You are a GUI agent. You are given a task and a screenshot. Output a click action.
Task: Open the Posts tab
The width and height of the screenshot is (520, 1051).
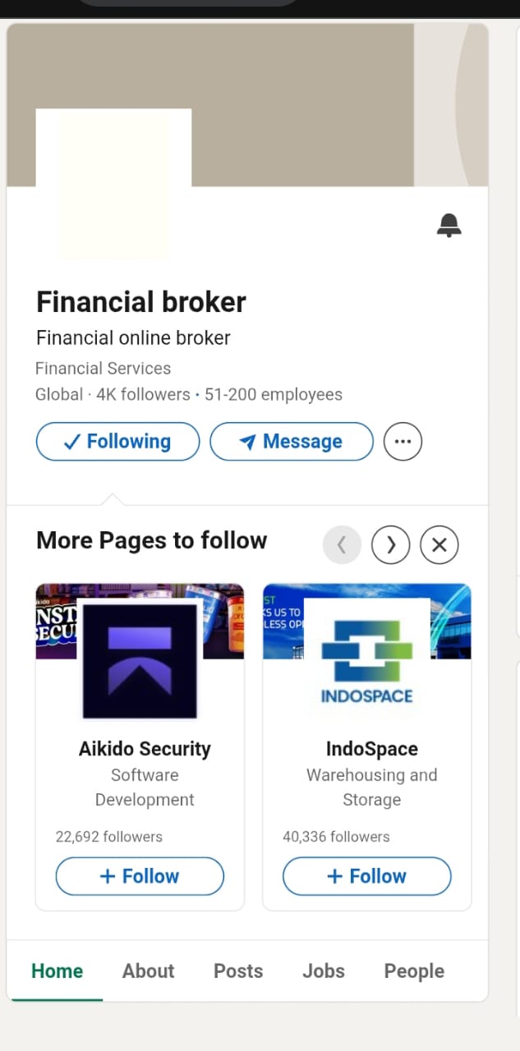point(238,971)
